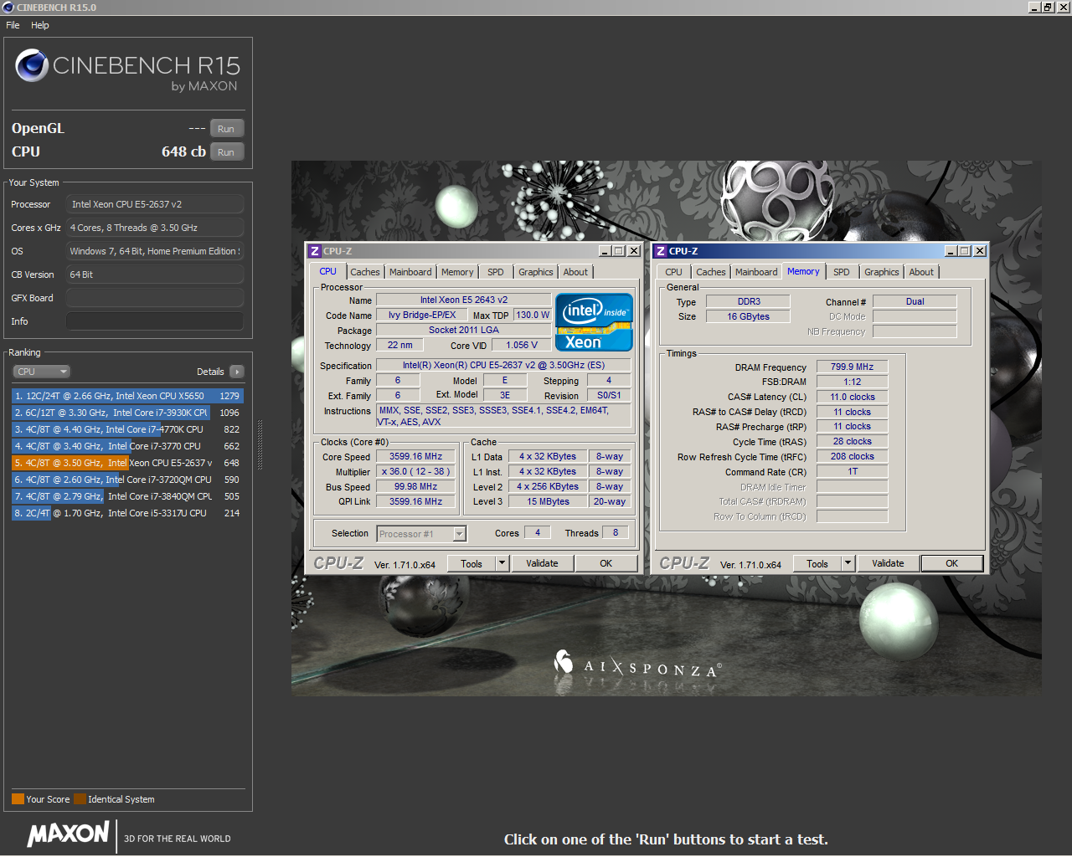Select highlighted ranking row Xeon E5-2637
This screenshot has height=857, width=1072.
pos(127,463)
